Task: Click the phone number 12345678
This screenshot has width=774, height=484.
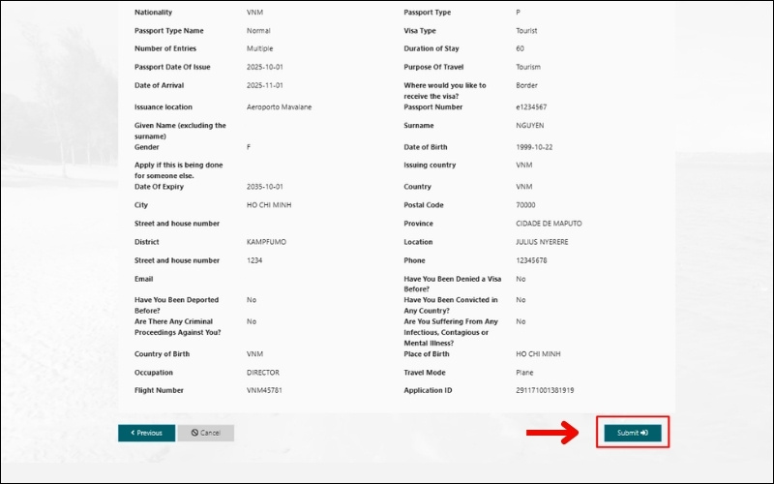Action: point(531,260)
